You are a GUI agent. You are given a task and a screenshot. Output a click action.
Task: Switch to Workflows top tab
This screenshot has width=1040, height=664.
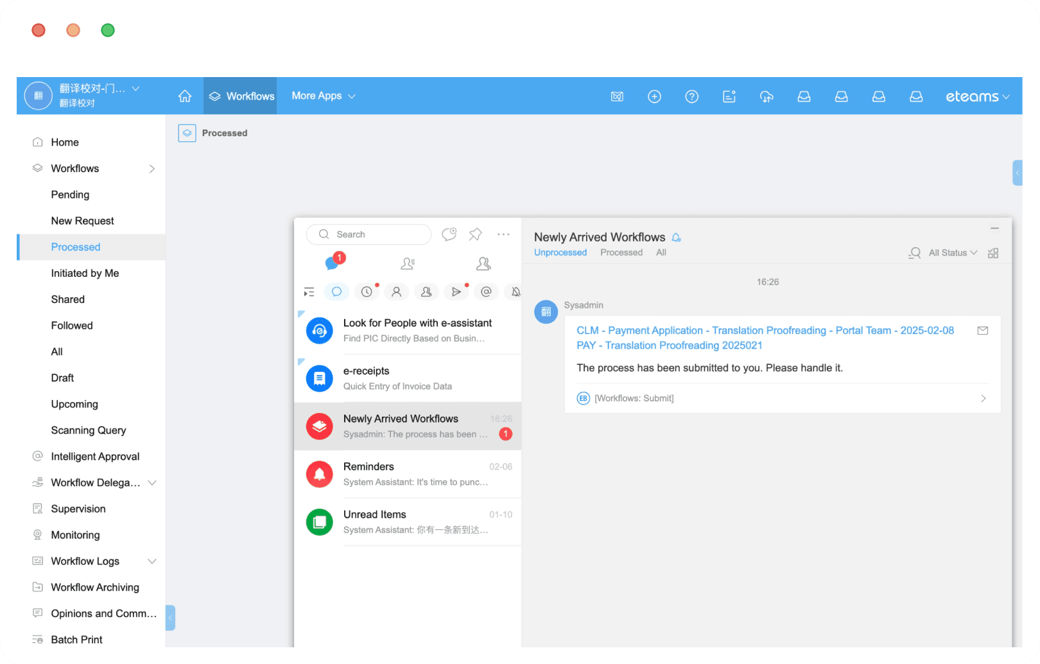(x=241, y=96)
